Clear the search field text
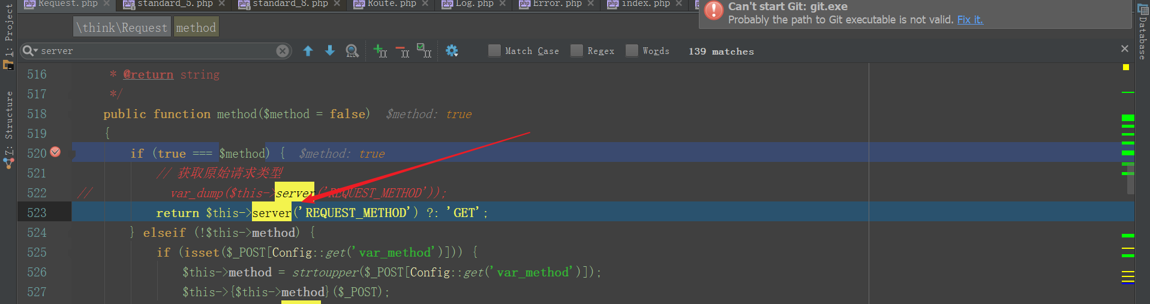Image resolution: width=1150 pixels, height=304 pixels. [283, 51]
